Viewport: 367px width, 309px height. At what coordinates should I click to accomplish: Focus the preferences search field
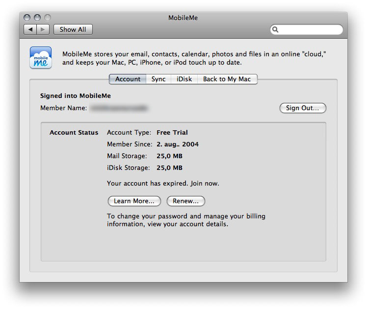click(x=307, y=29)
